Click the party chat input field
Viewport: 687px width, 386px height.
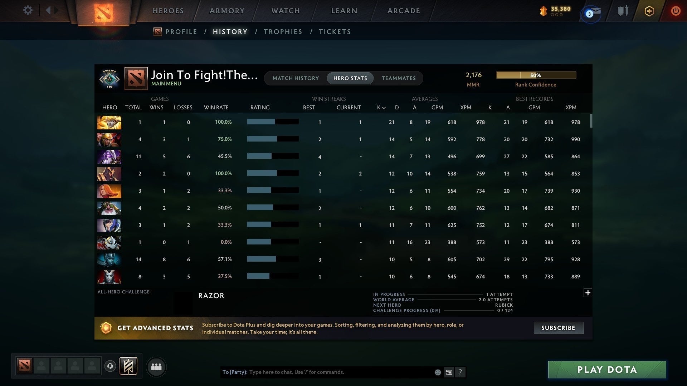click(322, 372)
